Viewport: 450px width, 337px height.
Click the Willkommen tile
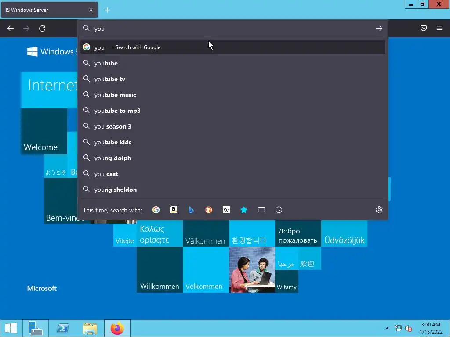(160, 270)
